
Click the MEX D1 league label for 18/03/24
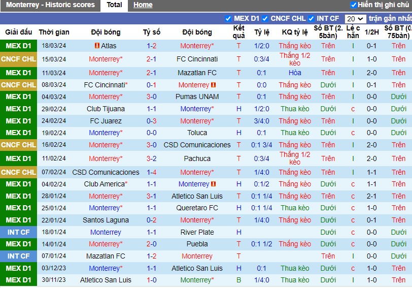point(18,46)
